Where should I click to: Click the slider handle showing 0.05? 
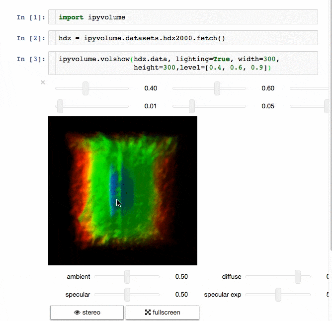coord(191,106)
